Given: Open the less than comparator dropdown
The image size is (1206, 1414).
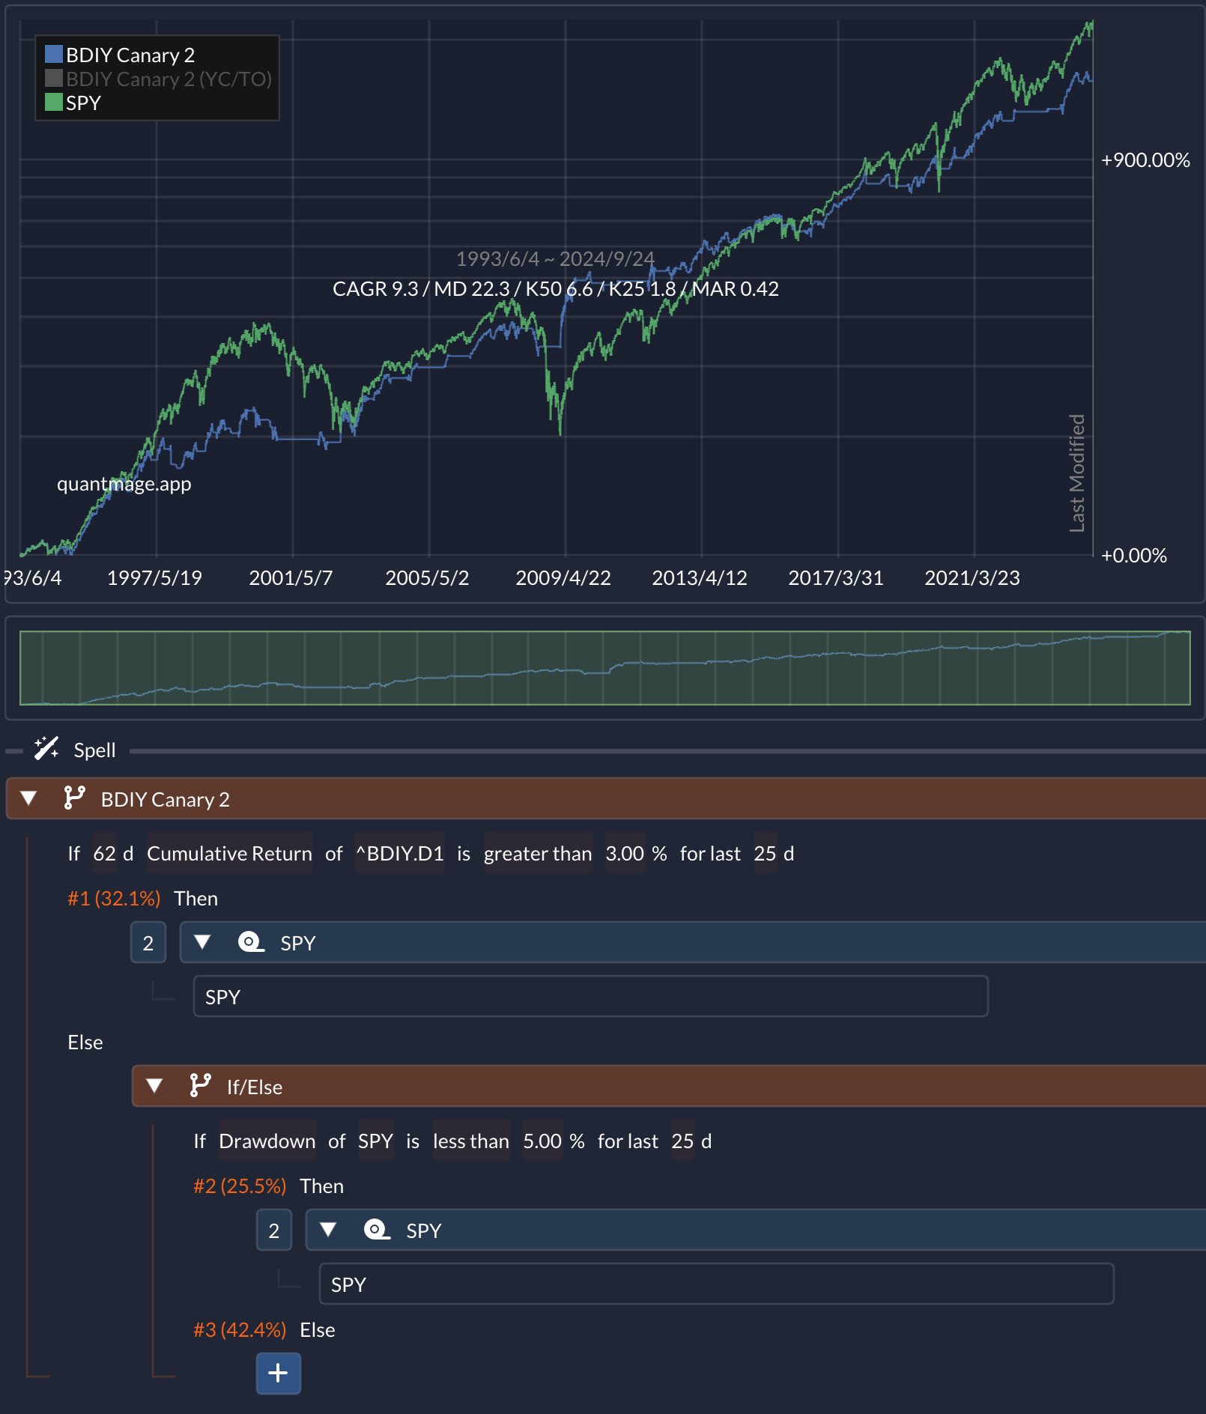Looking at the screenshot, I should (471, 1141).
